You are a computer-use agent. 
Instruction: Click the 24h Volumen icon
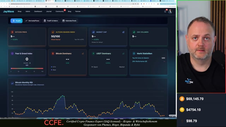tap(134, 32)
